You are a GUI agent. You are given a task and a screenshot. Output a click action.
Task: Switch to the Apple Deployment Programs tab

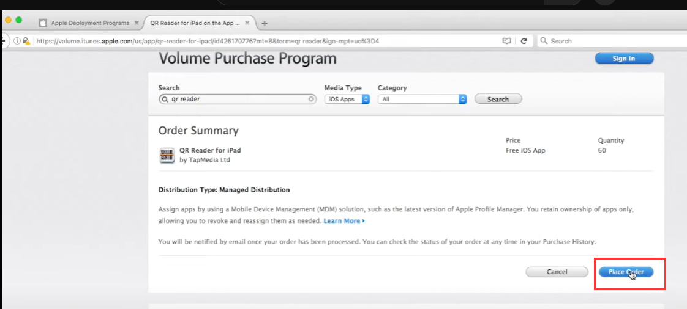(x=90, y=23)
